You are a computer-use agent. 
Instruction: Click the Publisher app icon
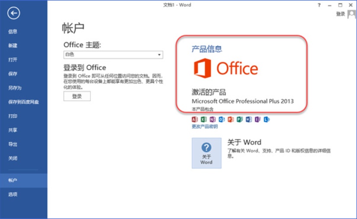point(240,119)
